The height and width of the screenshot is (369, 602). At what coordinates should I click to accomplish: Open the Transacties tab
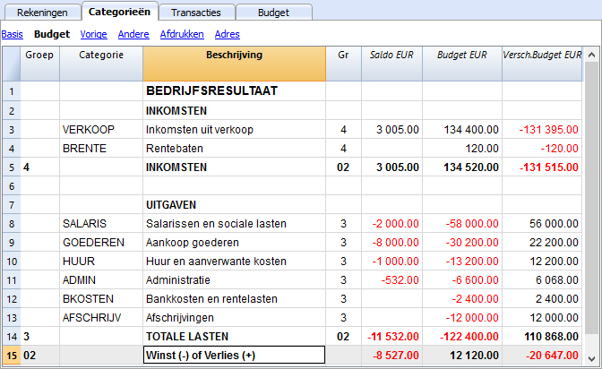196,13
